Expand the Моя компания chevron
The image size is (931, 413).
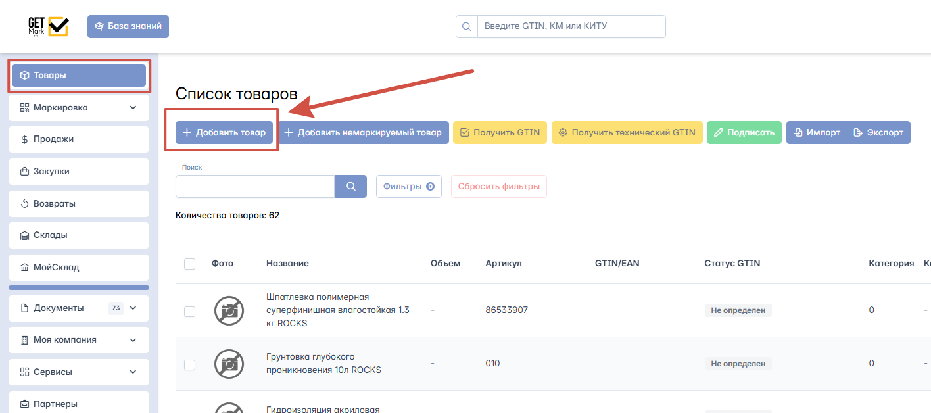pos(133,341)
